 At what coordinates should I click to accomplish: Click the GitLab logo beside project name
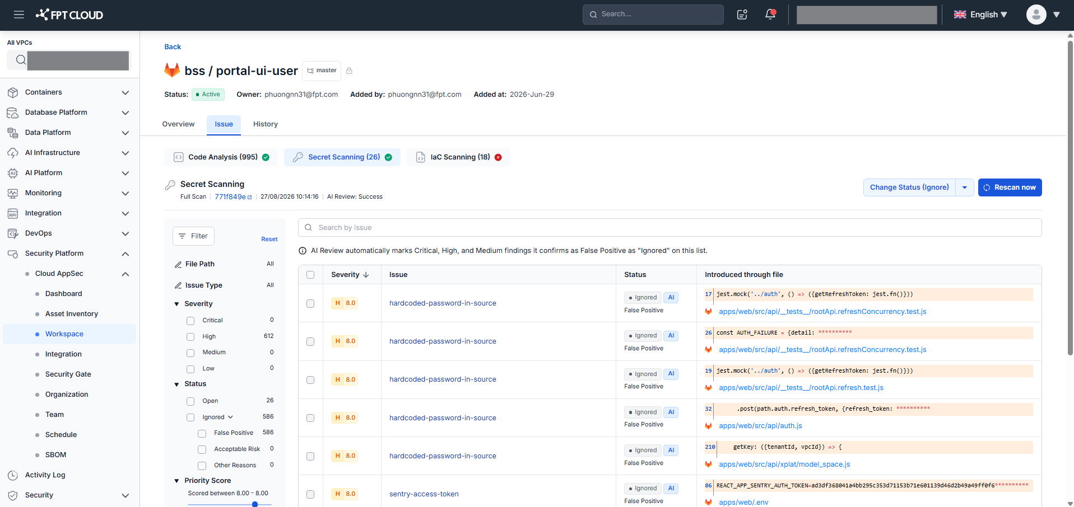click(172, 71)
